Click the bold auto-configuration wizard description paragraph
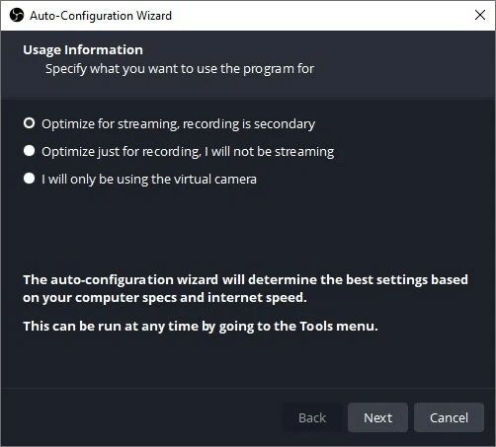The width and height of the screenshot is (496, 447). (245, 288)
